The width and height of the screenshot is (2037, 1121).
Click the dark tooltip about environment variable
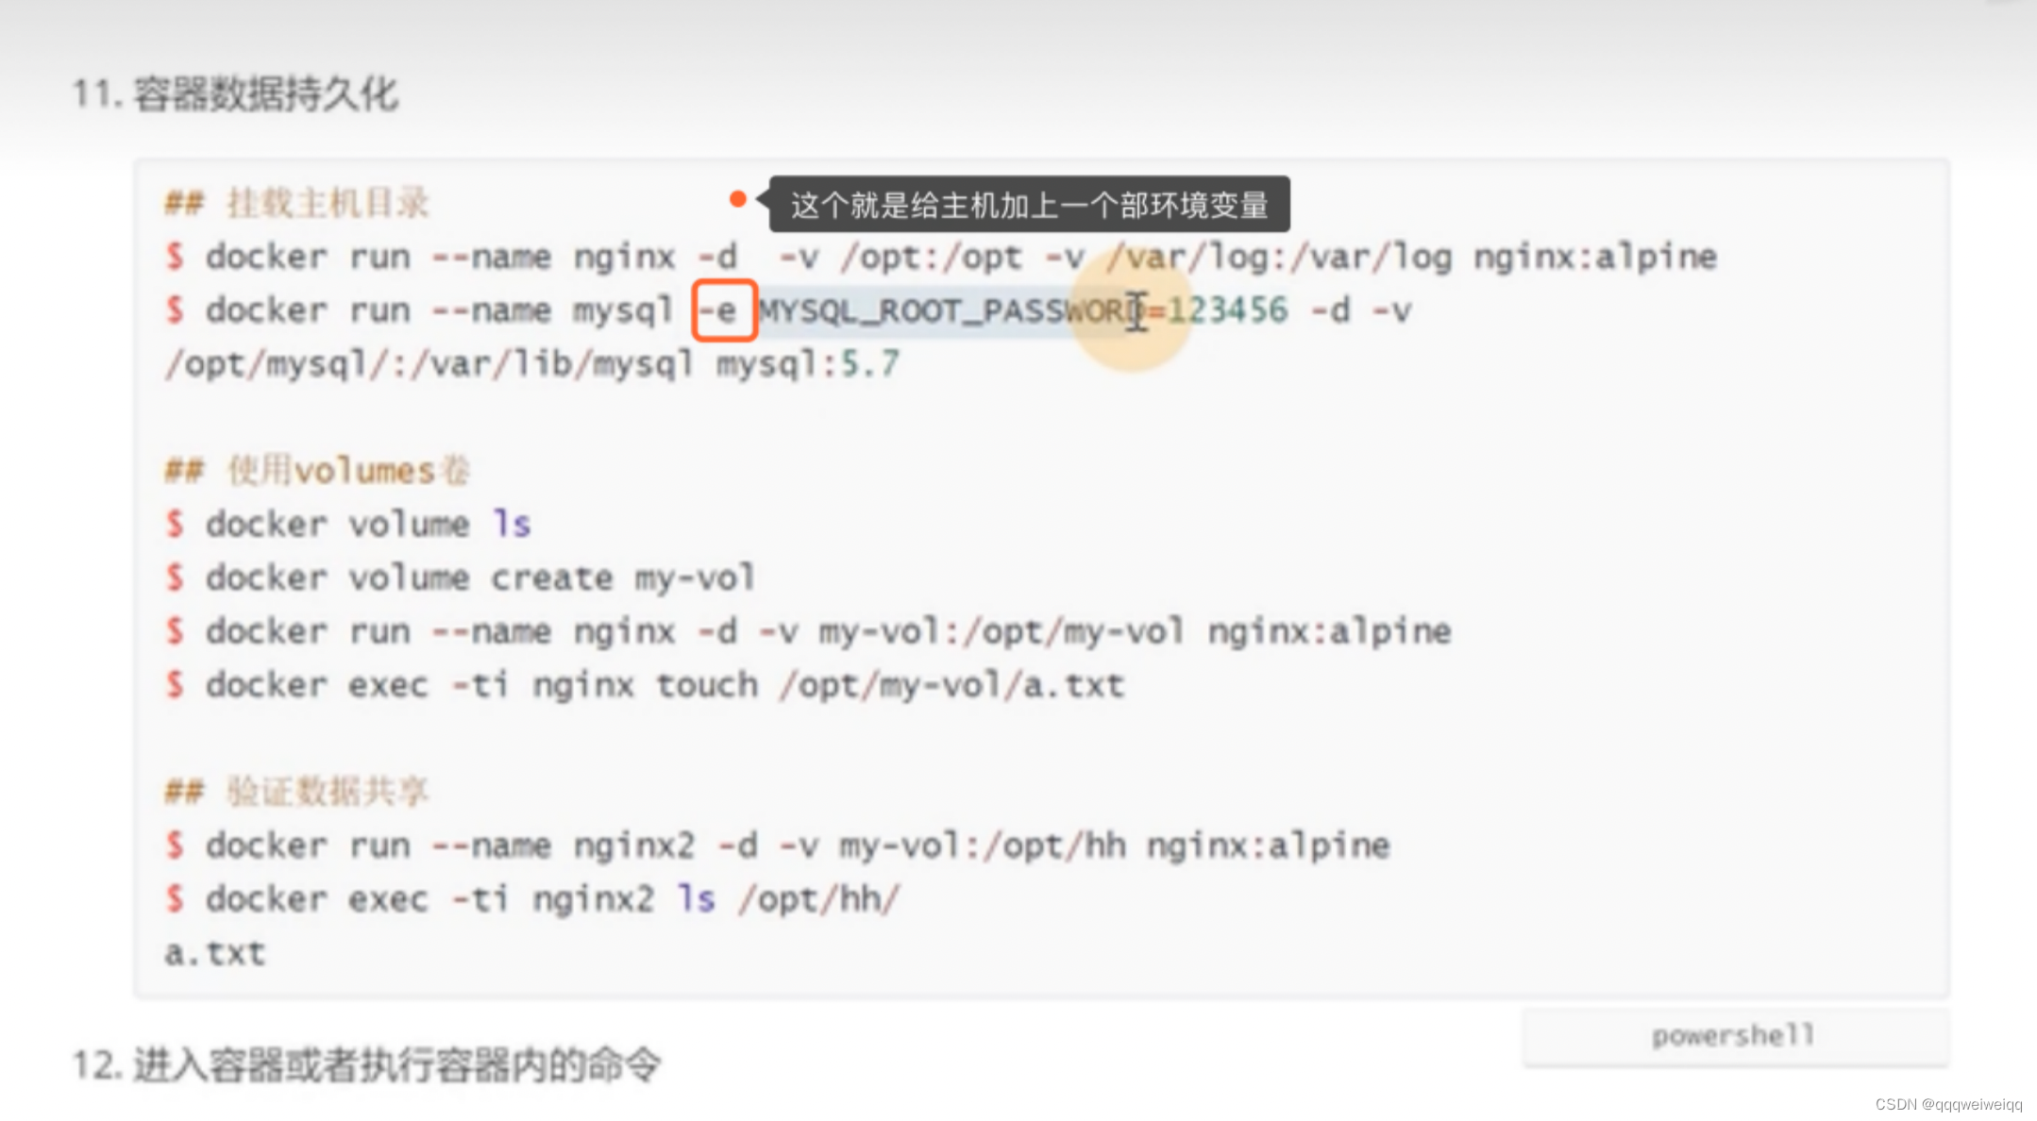click(1029, 205)
